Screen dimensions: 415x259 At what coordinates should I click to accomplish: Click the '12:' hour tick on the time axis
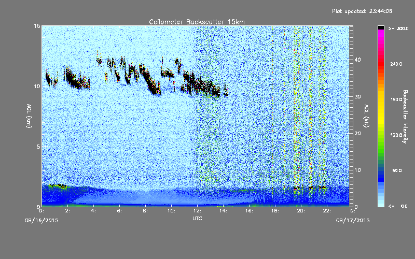point(197,211)
